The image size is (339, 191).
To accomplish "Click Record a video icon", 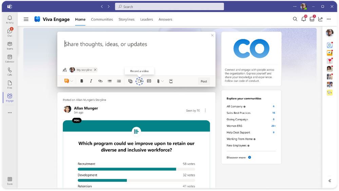I will [139, 81].
